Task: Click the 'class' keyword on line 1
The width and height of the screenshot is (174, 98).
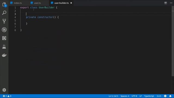Action: (x=34, y=7)
